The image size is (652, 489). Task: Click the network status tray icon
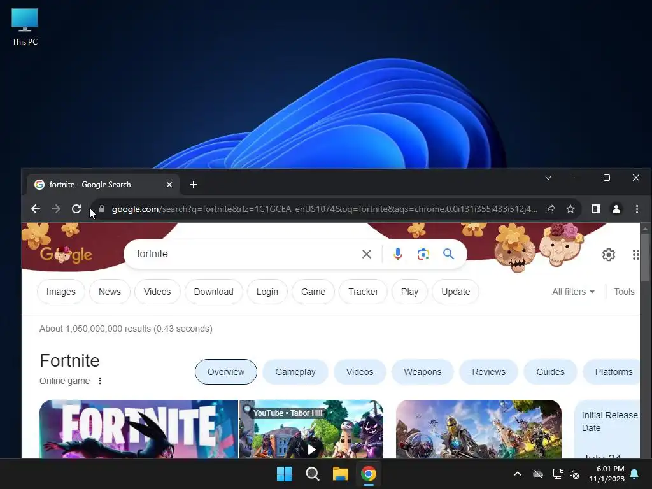coord(558,474)
